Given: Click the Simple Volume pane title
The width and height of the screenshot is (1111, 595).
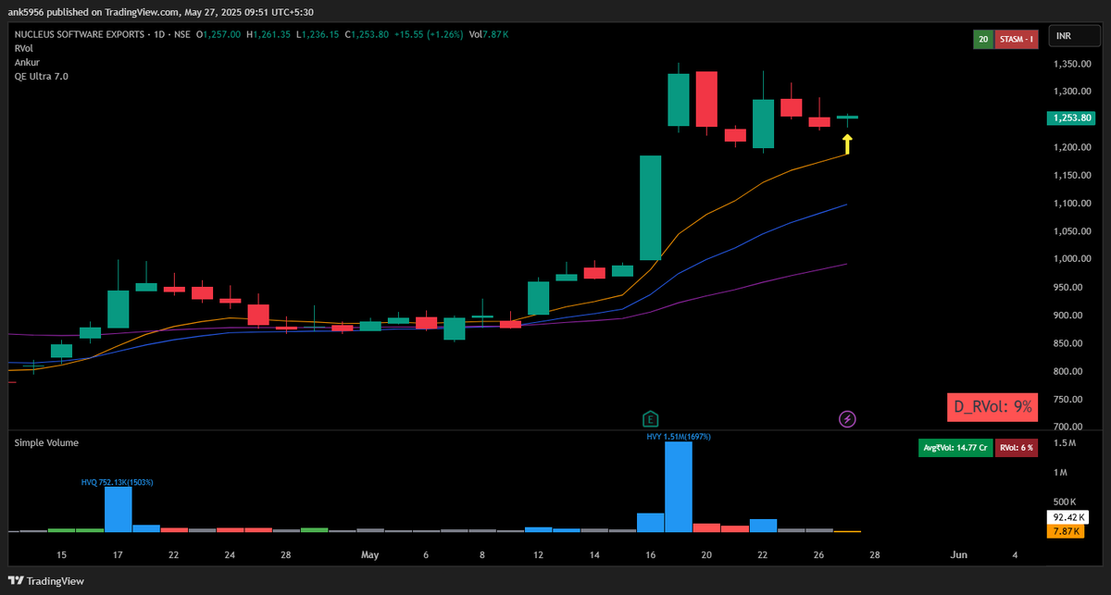Looking at the screenshot, I should [46, 442].
